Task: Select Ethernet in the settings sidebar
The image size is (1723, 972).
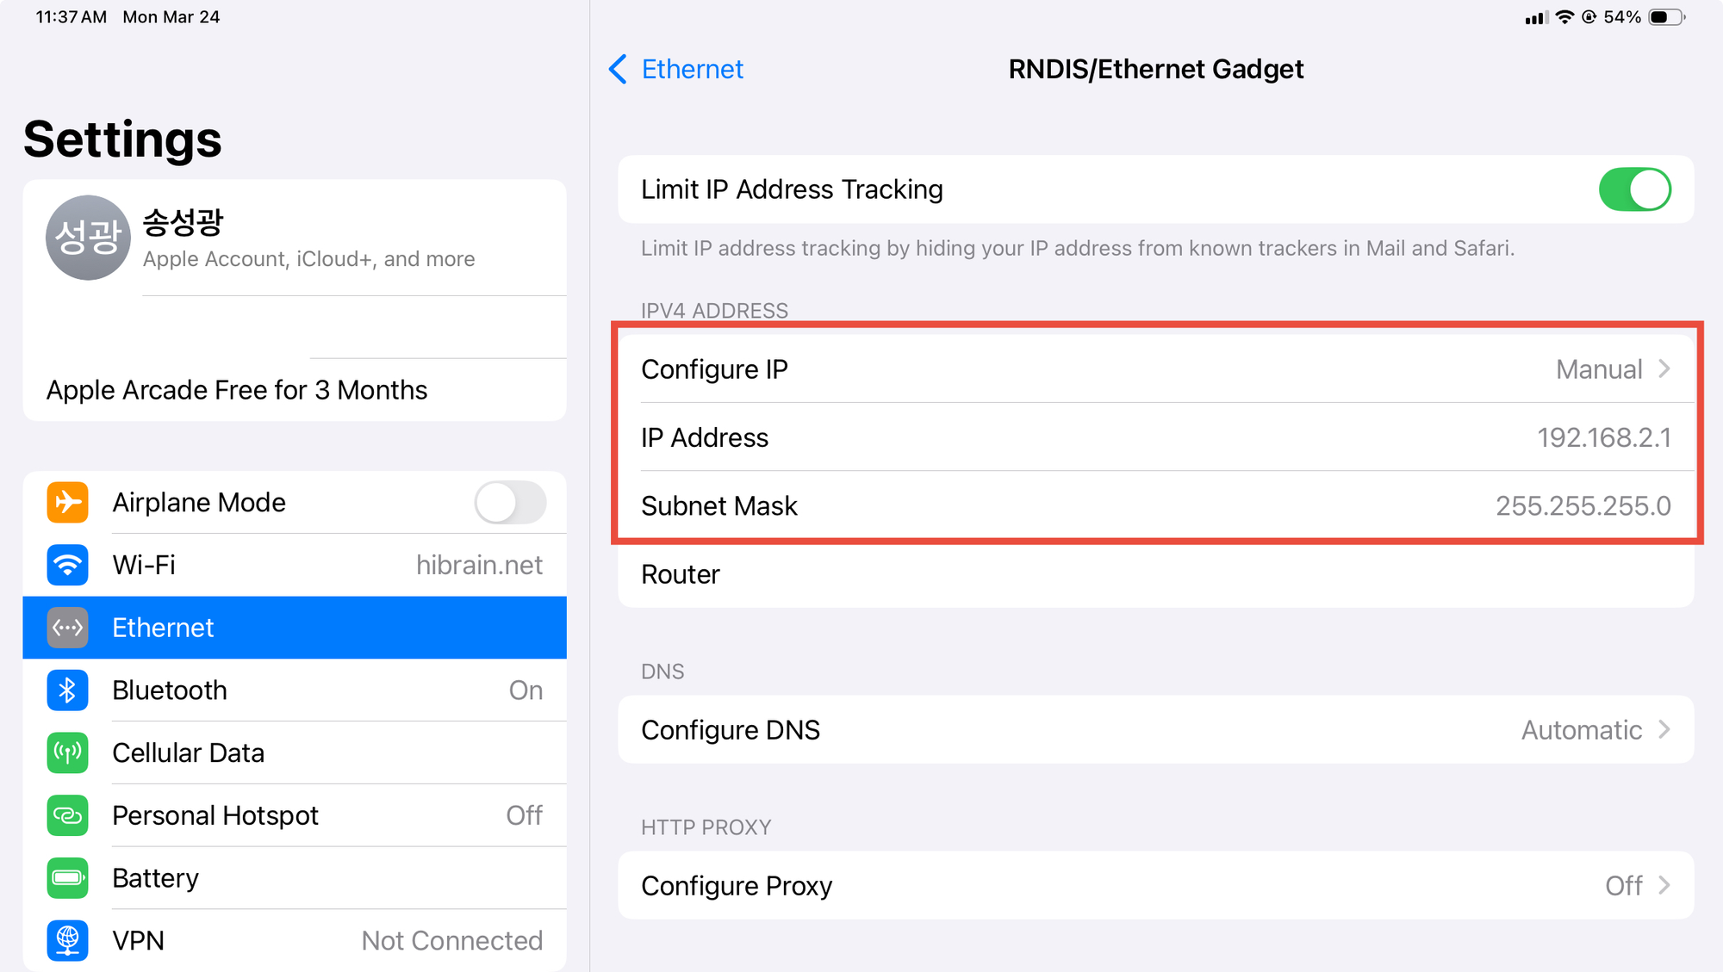Action: coord(295,628)
